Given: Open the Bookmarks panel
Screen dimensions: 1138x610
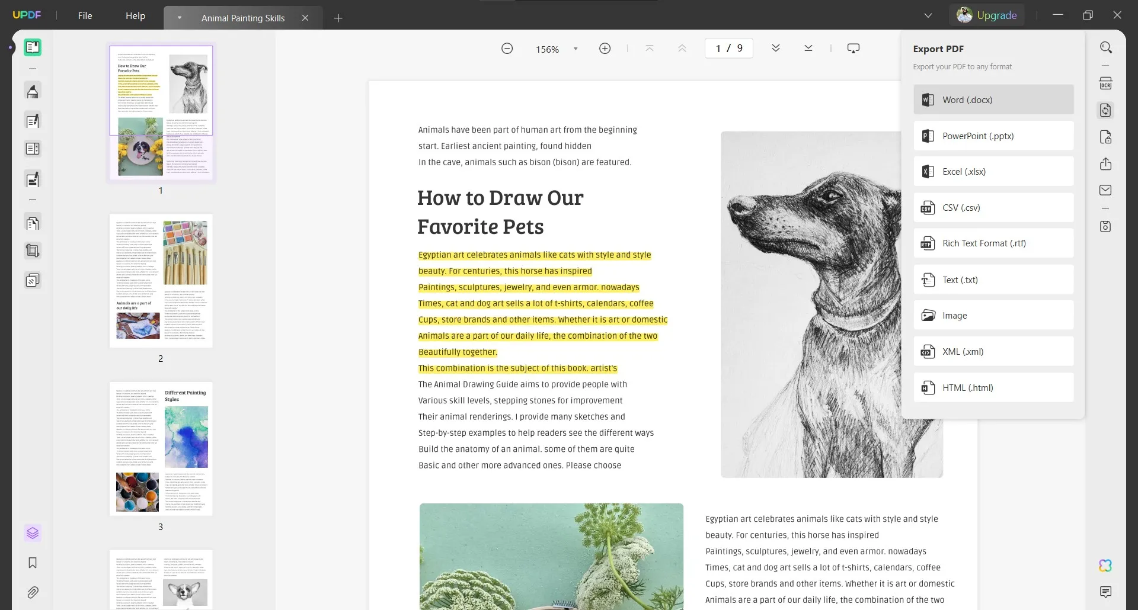Looking at the screenshot, I should click(x=33, y=563).
